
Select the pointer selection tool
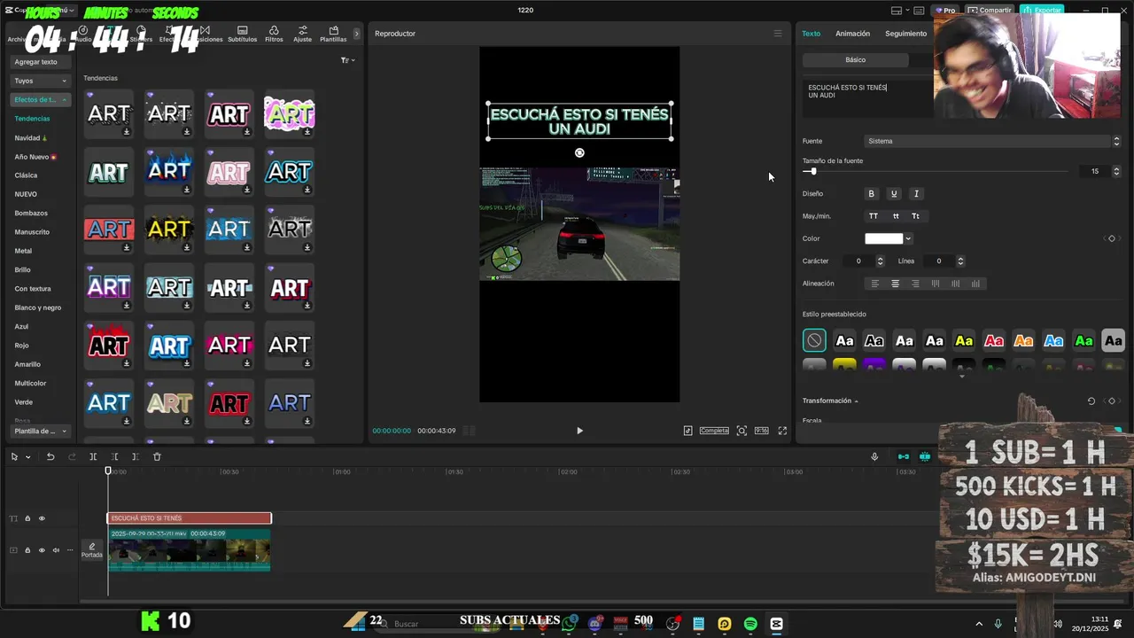[x=14, y=456]
